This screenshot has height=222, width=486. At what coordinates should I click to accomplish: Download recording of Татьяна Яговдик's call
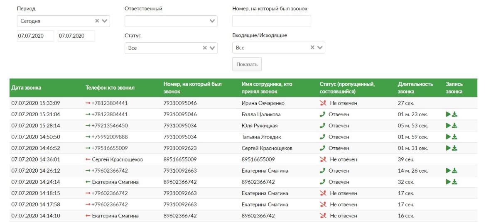pos(454,137)
